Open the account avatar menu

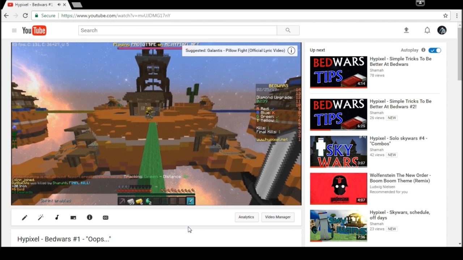tap(442, 30)
